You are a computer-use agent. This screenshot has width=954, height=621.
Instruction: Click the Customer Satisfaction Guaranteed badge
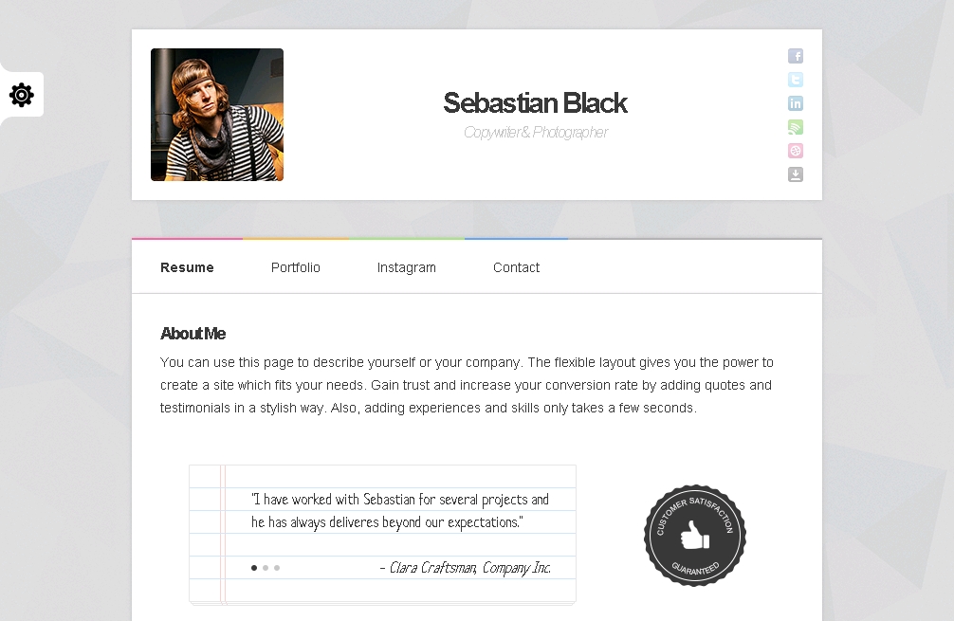coord(695,536)
